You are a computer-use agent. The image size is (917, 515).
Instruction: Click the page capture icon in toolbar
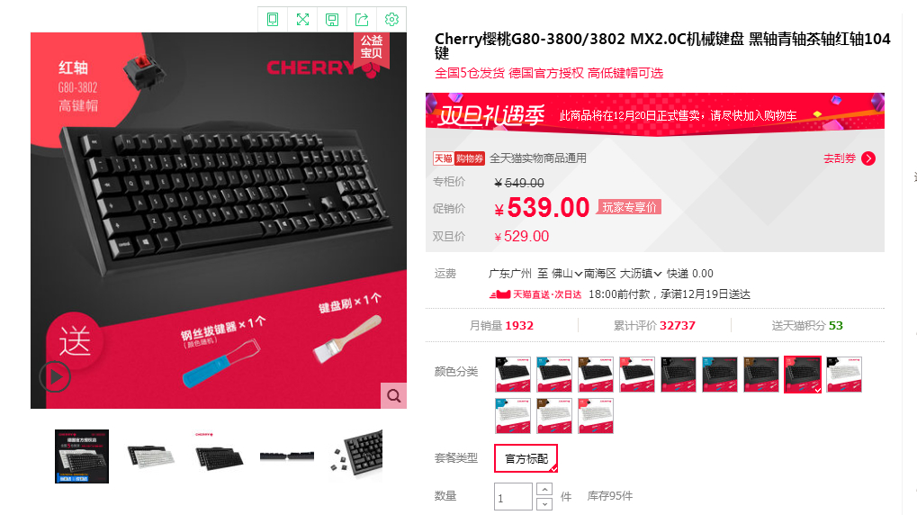(273, 19)
